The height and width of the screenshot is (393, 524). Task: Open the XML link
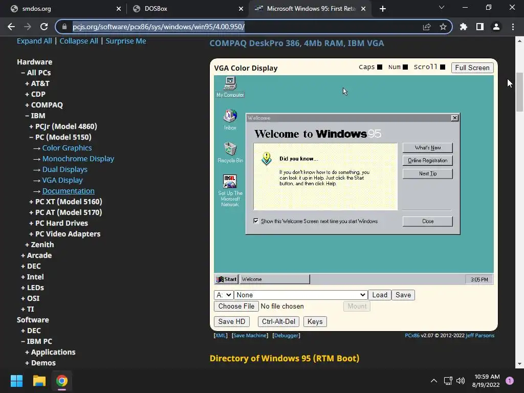(221, 335)
